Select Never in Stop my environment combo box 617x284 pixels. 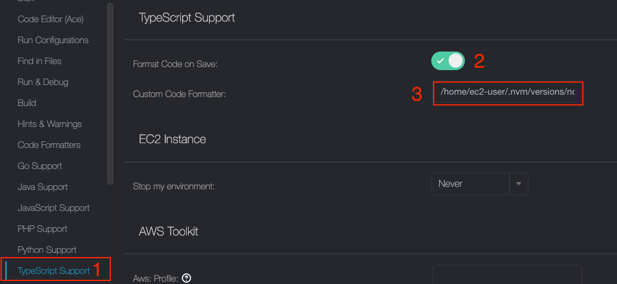(470, 184)
